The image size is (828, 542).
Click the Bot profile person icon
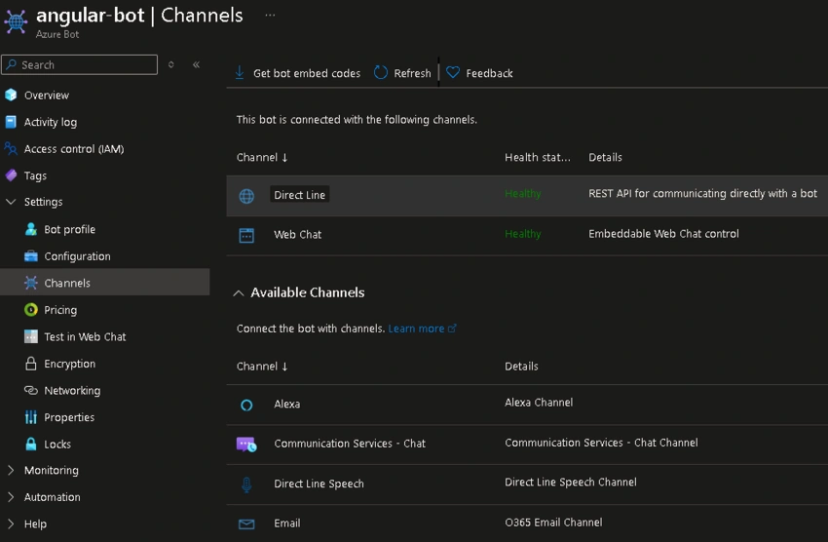pyautogui.click(x=31, y=229)
